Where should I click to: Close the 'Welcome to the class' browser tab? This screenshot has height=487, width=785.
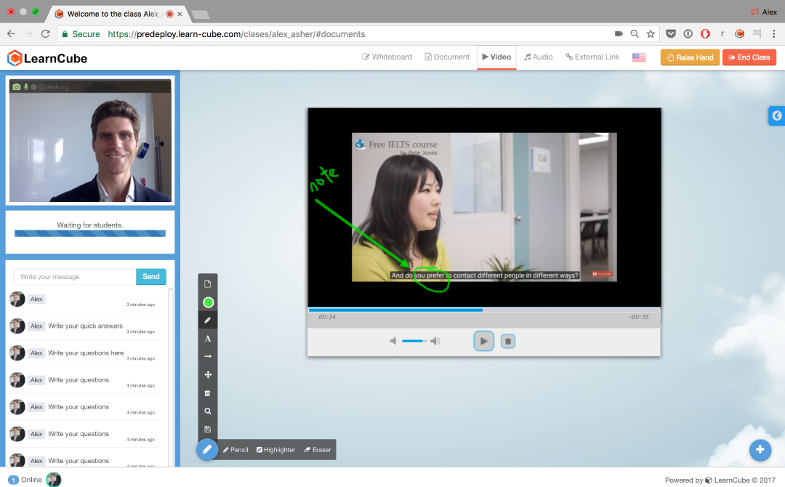click(180, 14)
